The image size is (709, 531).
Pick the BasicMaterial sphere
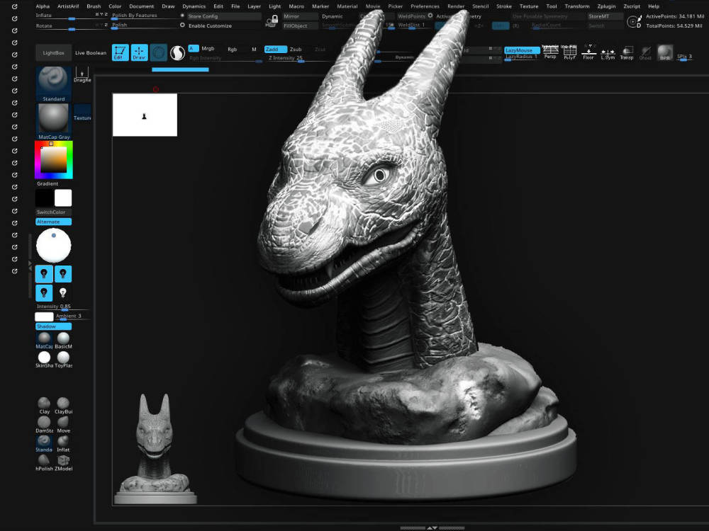(x=63, y=340)
